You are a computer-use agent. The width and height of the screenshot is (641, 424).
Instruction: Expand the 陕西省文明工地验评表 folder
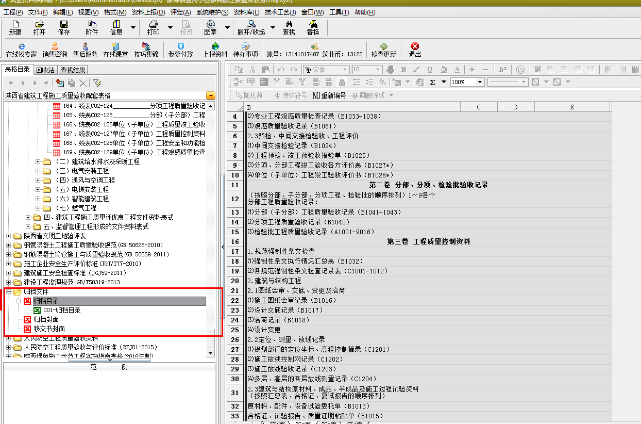(x=9, y=236)
